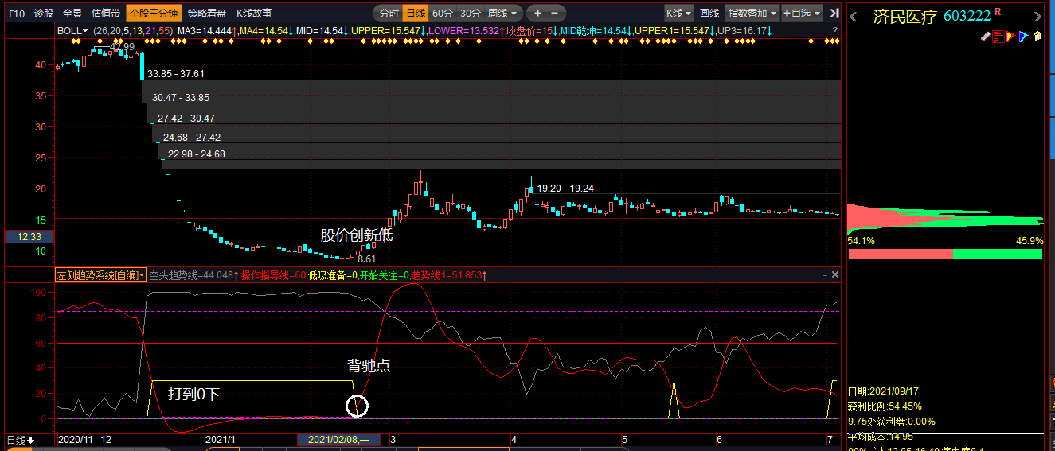Click the R mark beside 603222
The height and width of the screenshot is (451, 1055).
998,12
